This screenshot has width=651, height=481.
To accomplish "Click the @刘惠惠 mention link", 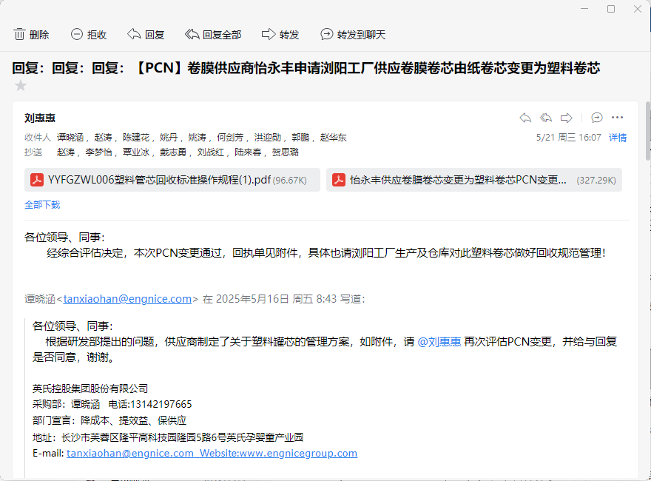I will pyautogui.click(x=439, y=342).
